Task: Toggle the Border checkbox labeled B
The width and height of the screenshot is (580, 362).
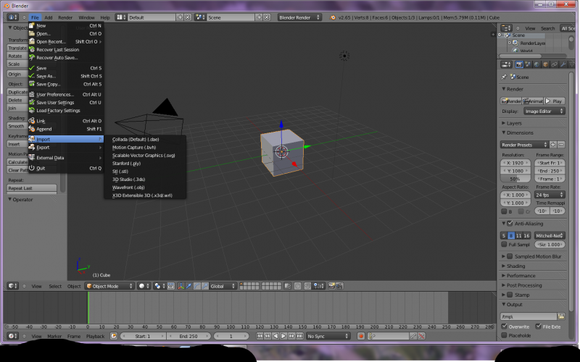Action: pos(504,211)
